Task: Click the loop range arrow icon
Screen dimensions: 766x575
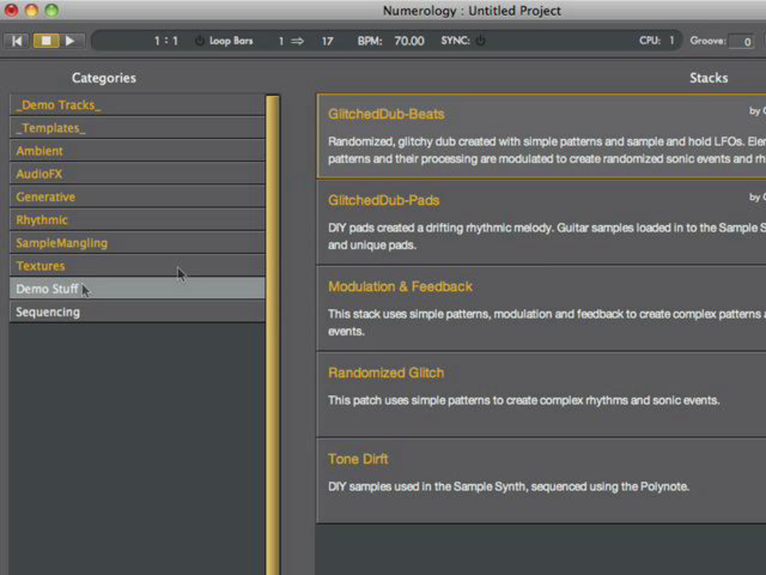Action: 297,41
